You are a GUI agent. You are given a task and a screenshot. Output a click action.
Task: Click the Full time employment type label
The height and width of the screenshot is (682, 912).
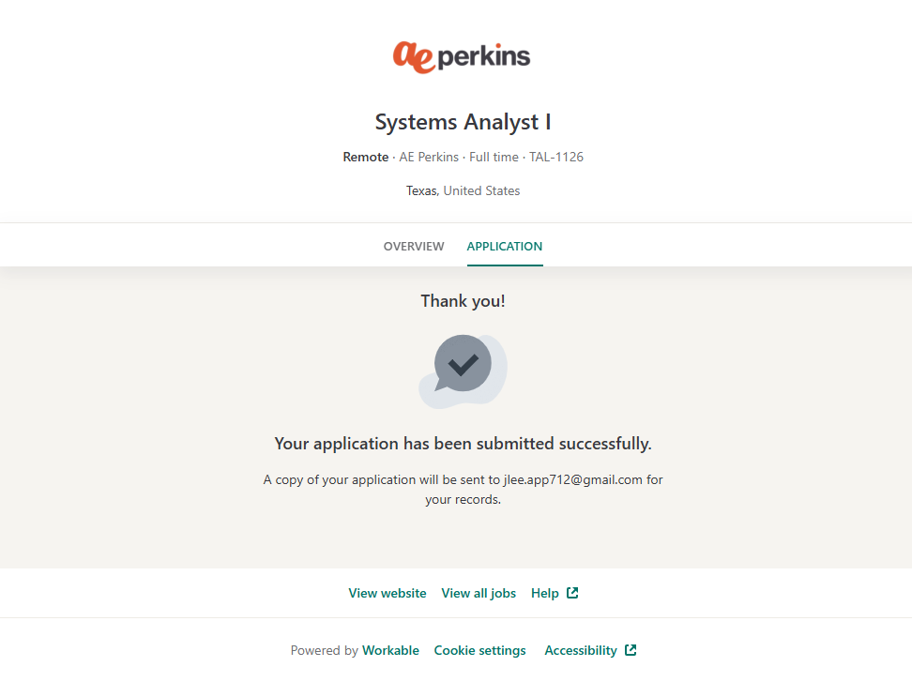click(x=494, y=157)
